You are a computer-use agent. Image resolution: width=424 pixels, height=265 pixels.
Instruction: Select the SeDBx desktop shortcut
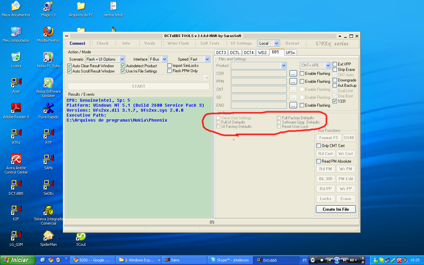48,187
